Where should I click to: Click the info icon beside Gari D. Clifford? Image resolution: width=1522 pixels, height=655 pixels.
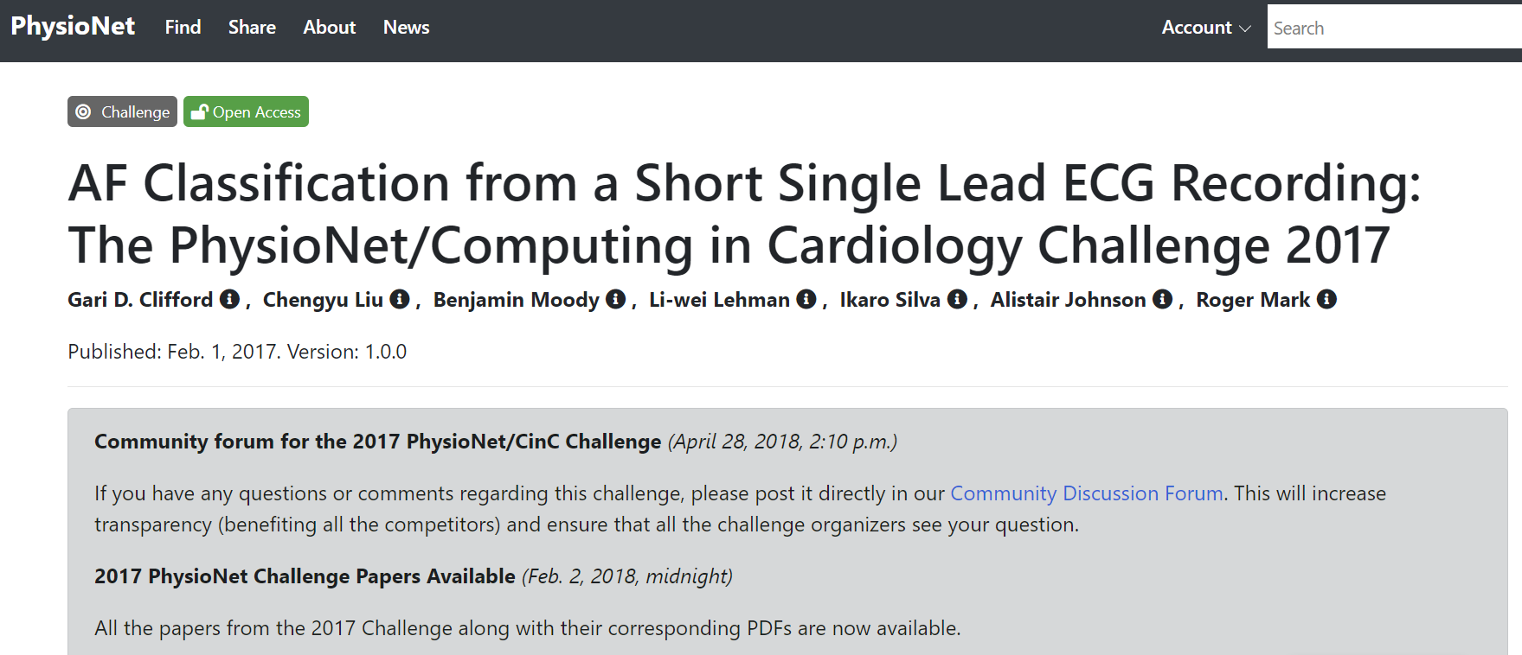tap(229, 299)
